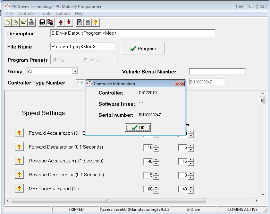Click the clock log toolbar icon
The image size is (270, 214).
click(x=79, y=22)
